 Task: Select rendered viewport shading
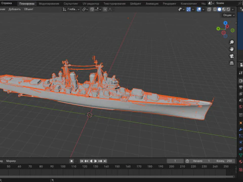tap(228, 10)
